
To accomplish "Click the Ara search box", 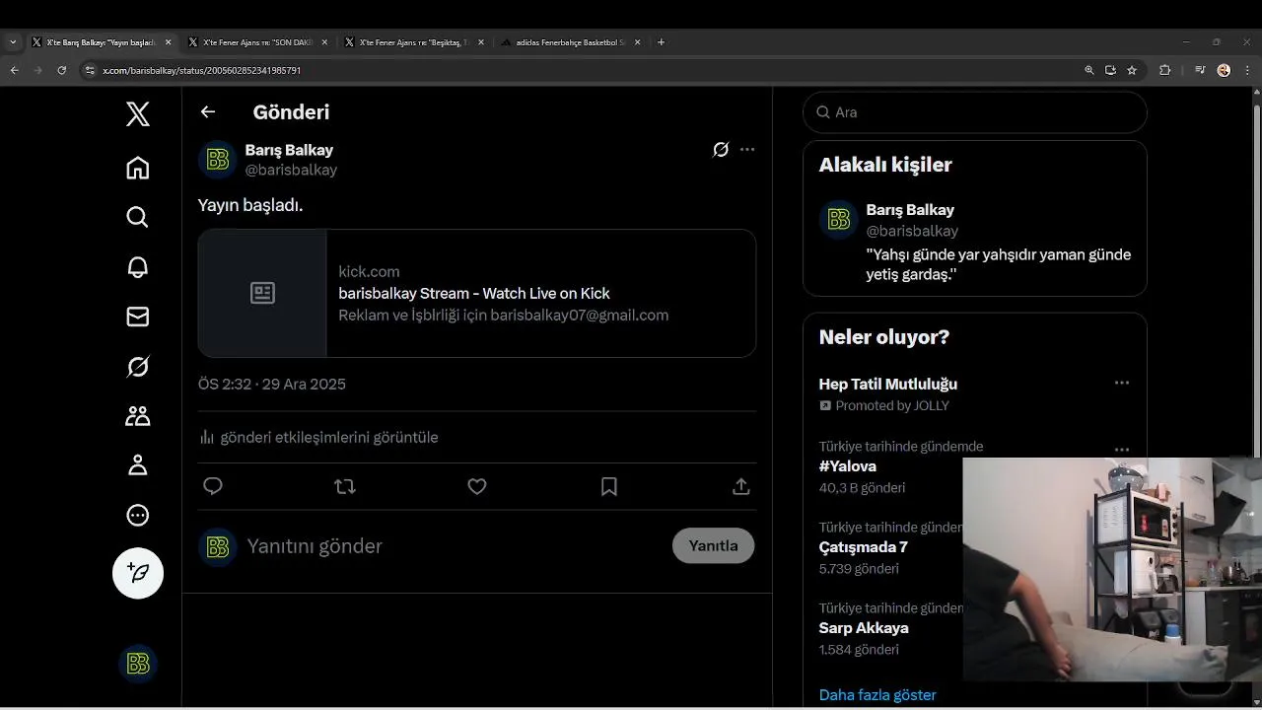I will coord(975,112).
